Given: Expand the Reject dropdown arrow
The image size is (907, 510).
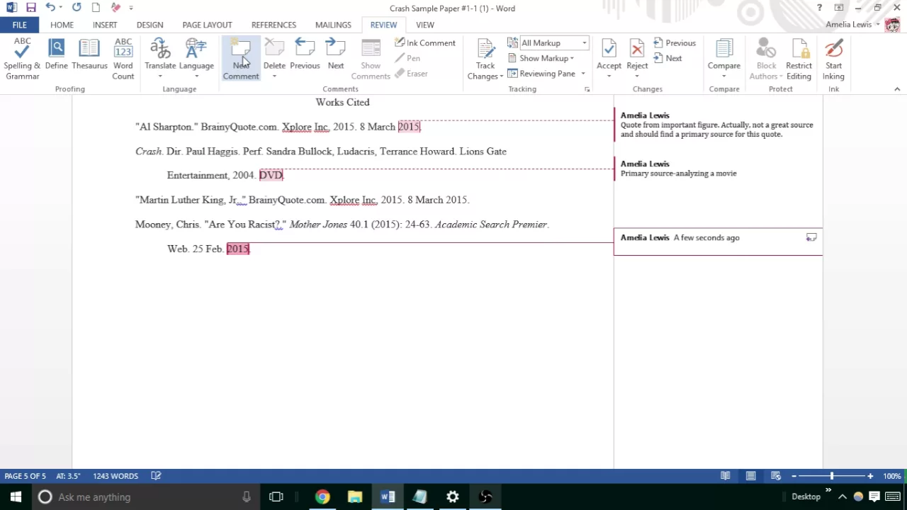Looking at the screenshot, I should [x=637, y=76].
